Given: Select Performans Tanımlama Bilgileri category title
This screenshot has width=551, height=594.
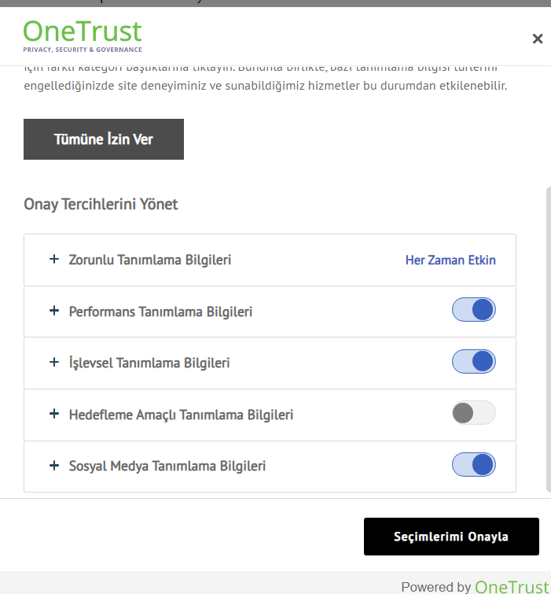Looking at the screenshot, I should click(160, 312).
